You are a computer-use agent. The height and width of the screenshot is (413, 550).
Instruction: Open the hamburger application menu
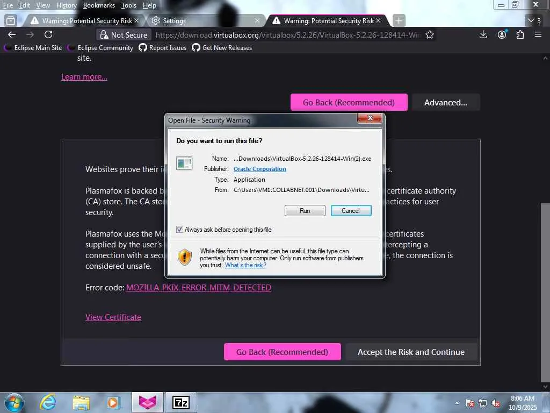tap(538, 34)
